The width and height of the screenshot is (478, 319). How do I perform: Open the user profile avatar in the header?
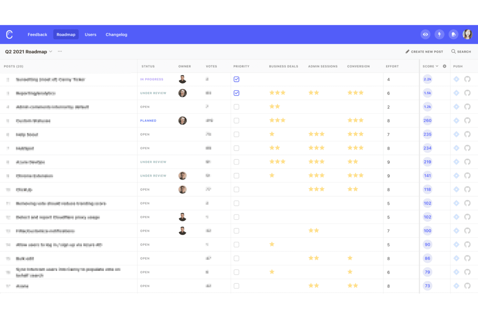(x=467, y=34)
